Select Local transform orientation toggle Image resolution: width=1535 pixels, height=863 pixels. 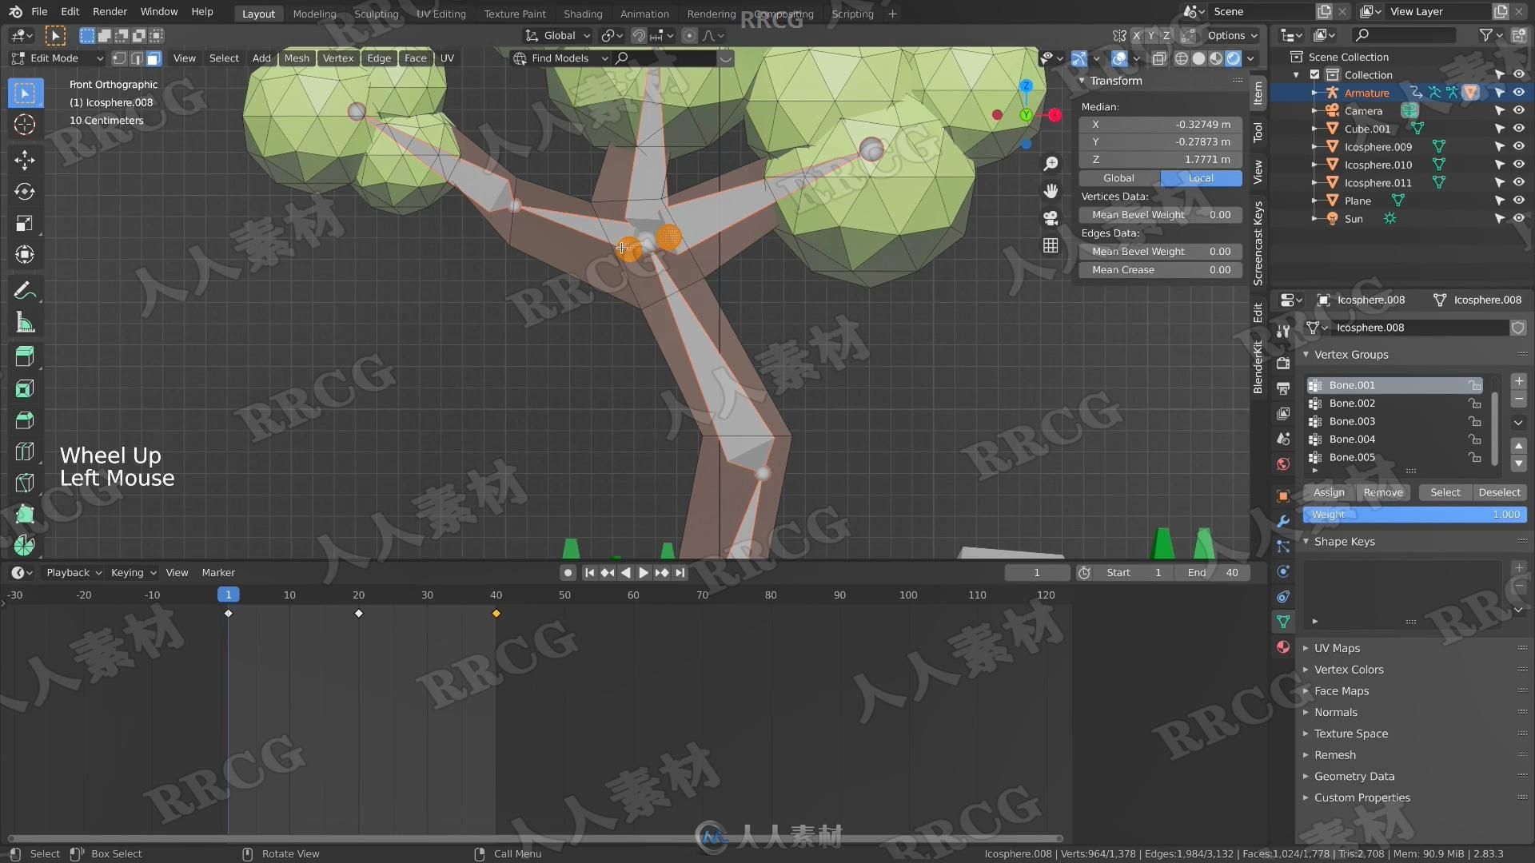(x=1201, y=178)
